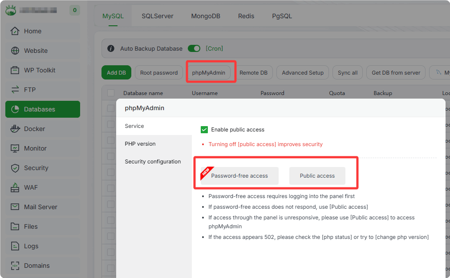Open the PHP version section
Viewport: 450px width, 278px height.
(x=140, y=144)
